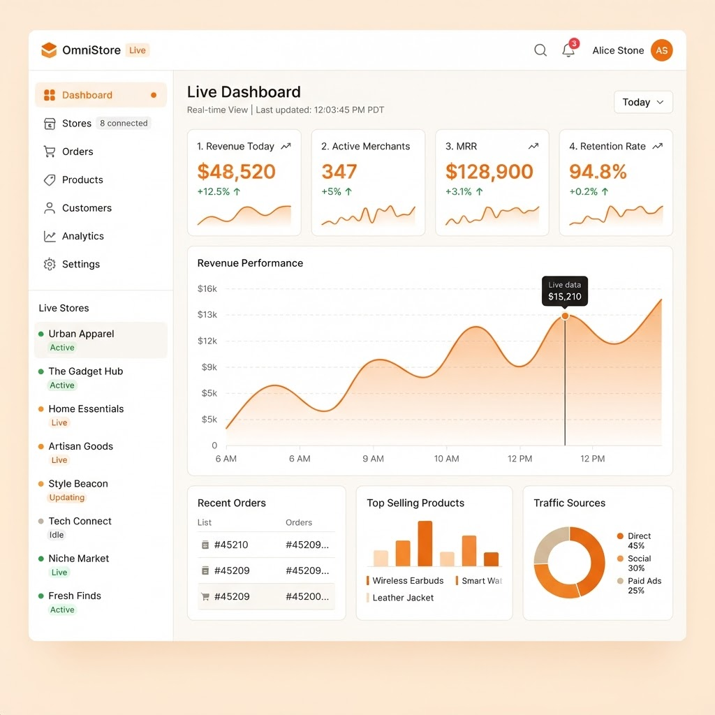
Task: Open notifications via the bell icon
Action: tap(568, 50)
